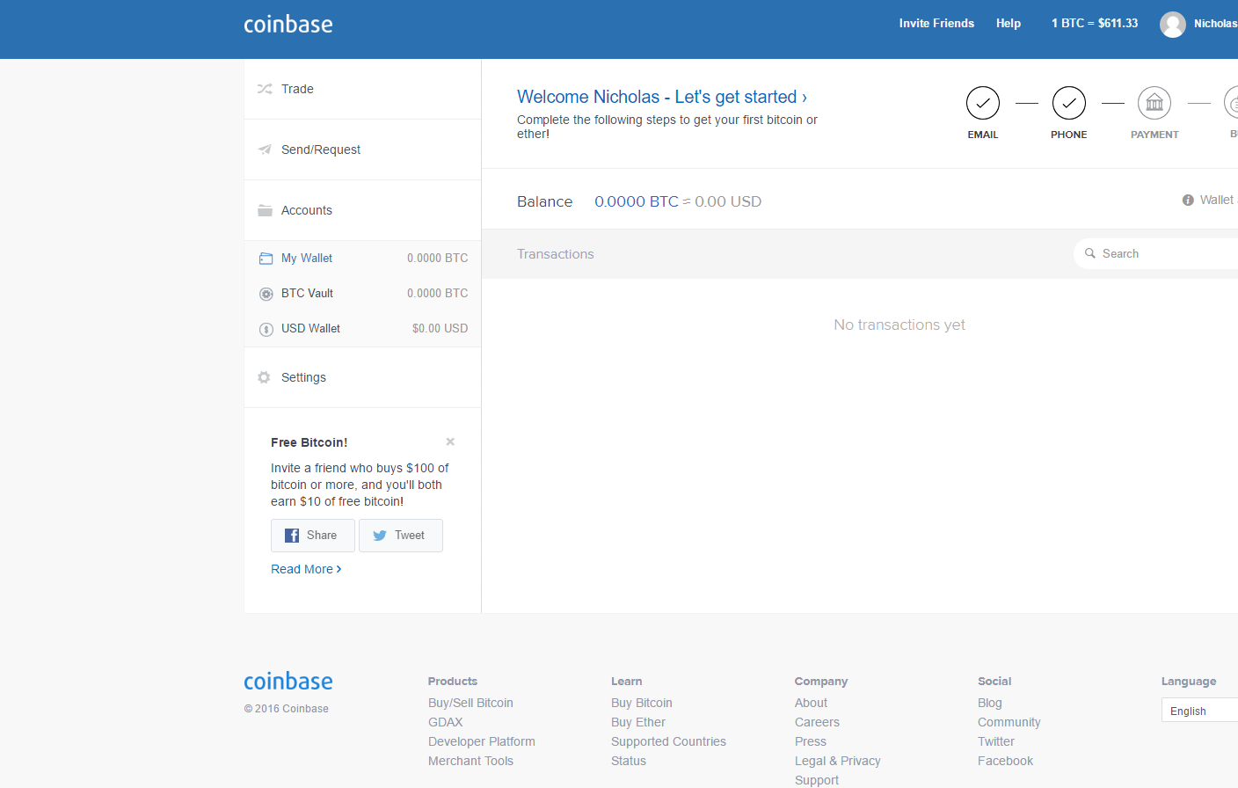Open Community footer link
The height and width of the screenshot is (788, 1238).
point(1009,722)
